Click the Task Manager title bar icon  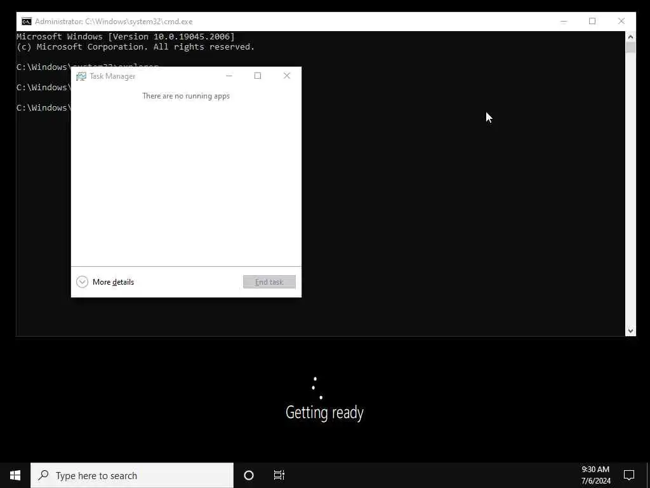click(81, 76)
